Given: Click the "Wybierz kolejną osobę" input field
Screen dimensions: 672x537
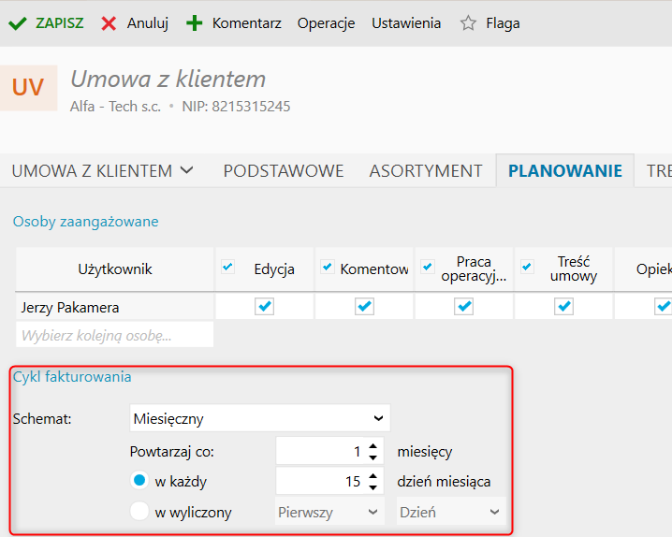Looking at the screenshot, I should pos(114,335).
